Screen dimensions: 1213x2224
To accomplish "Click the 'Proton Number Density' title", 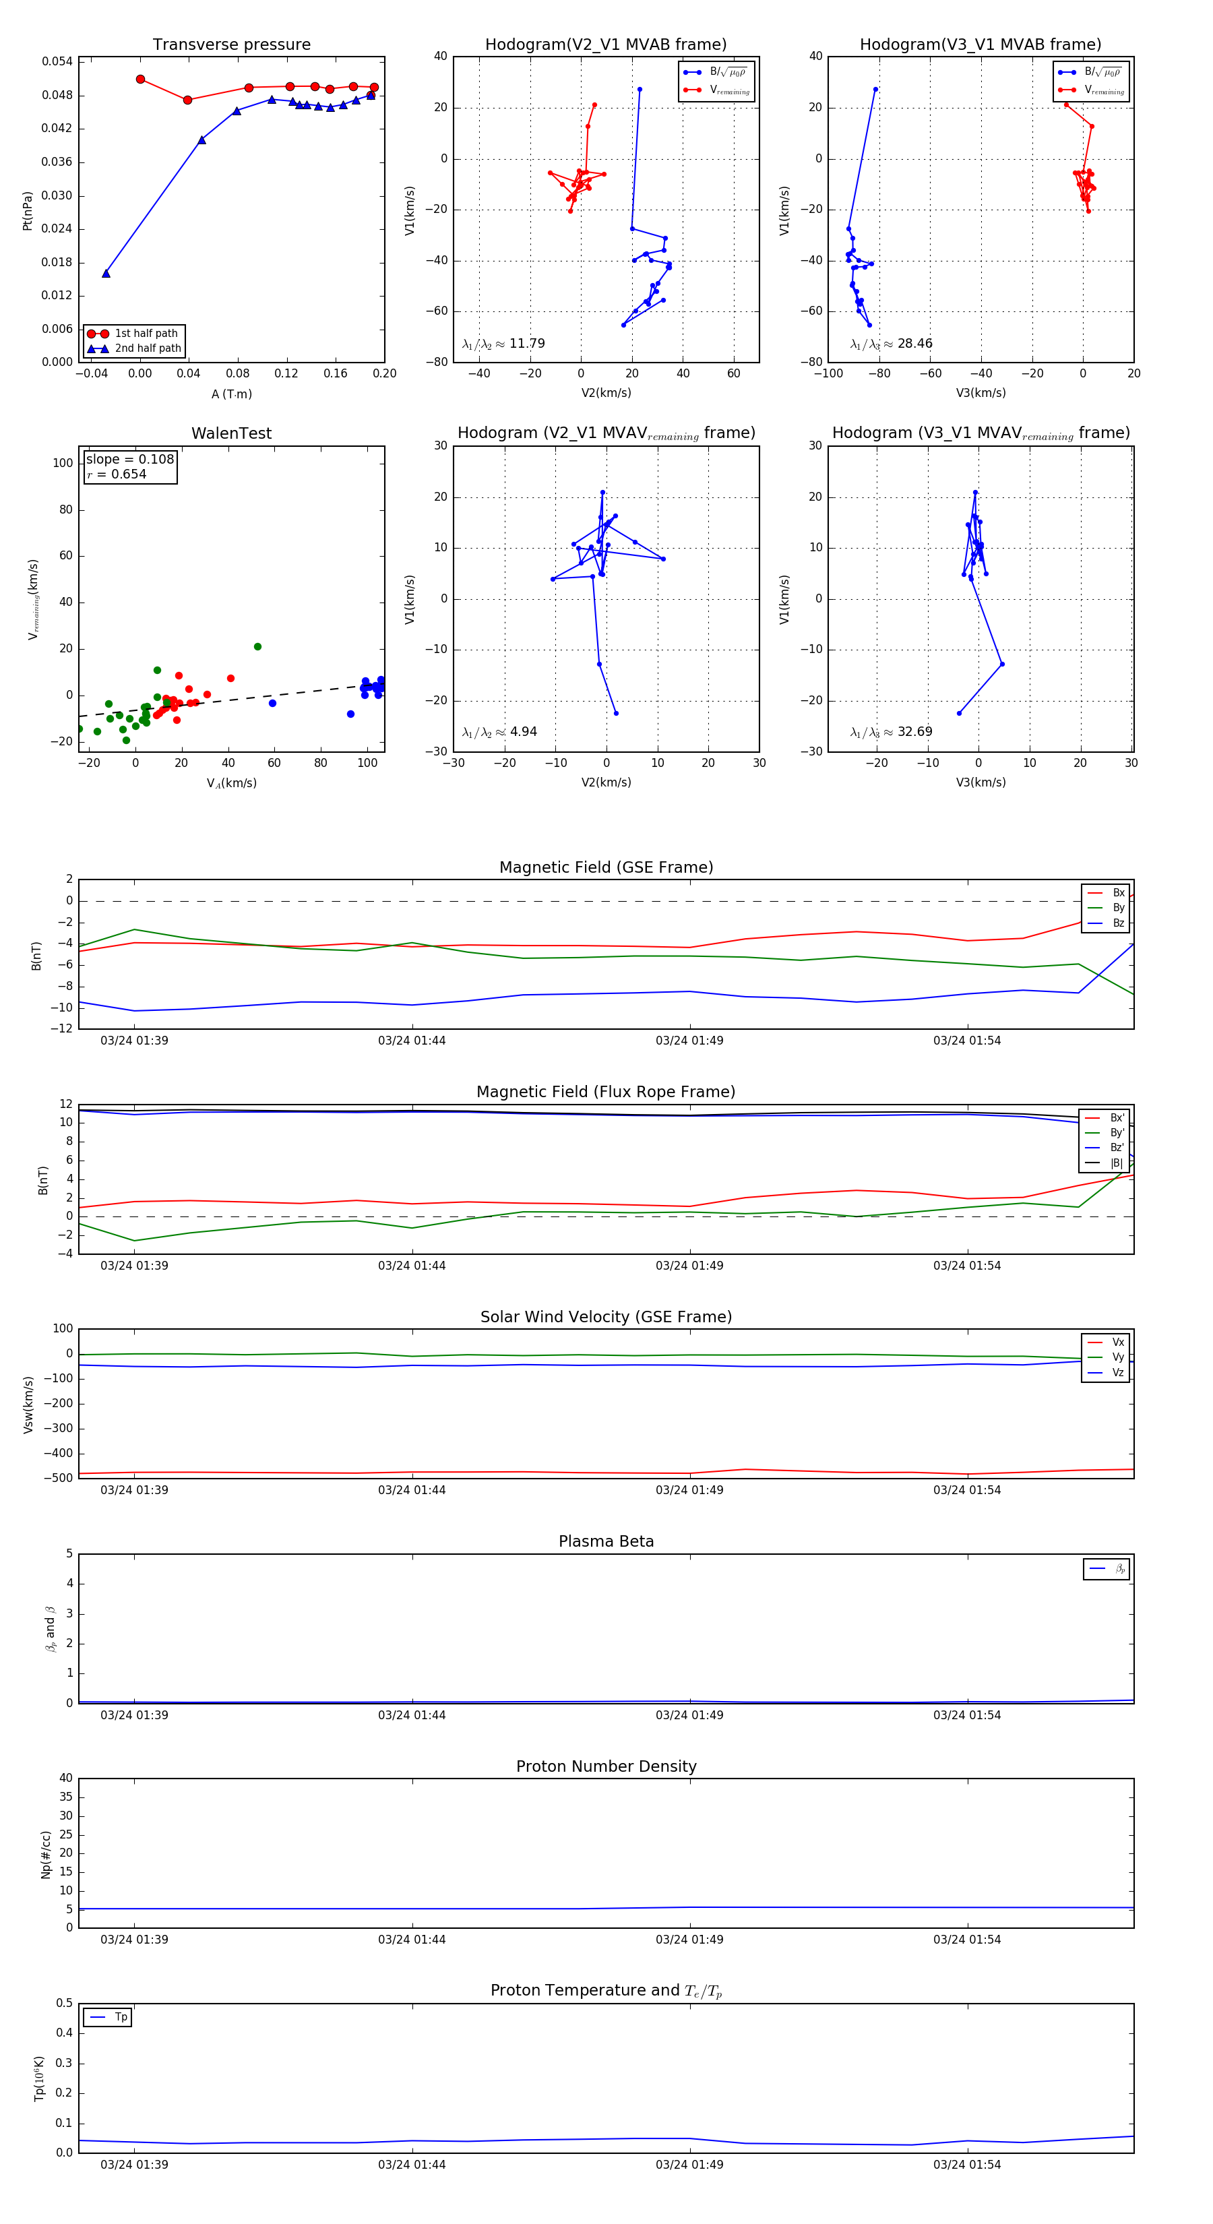I will point(606,1766).
